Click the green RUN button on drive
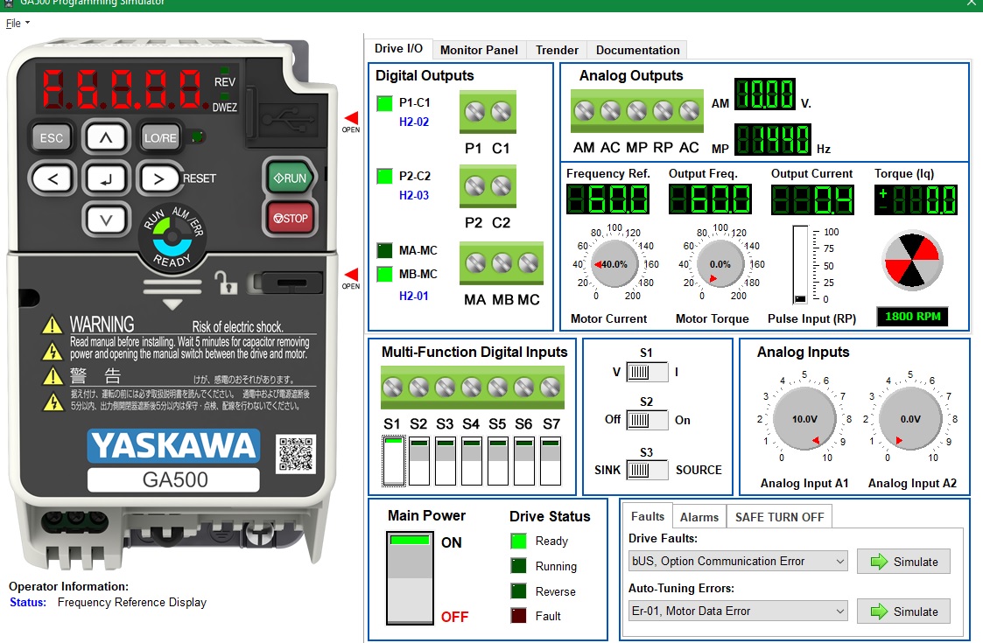 (291, 178)
